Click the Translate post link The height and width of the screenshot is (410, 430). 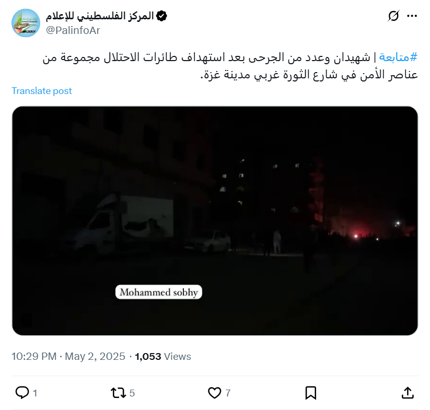click(x=42, y=91)
